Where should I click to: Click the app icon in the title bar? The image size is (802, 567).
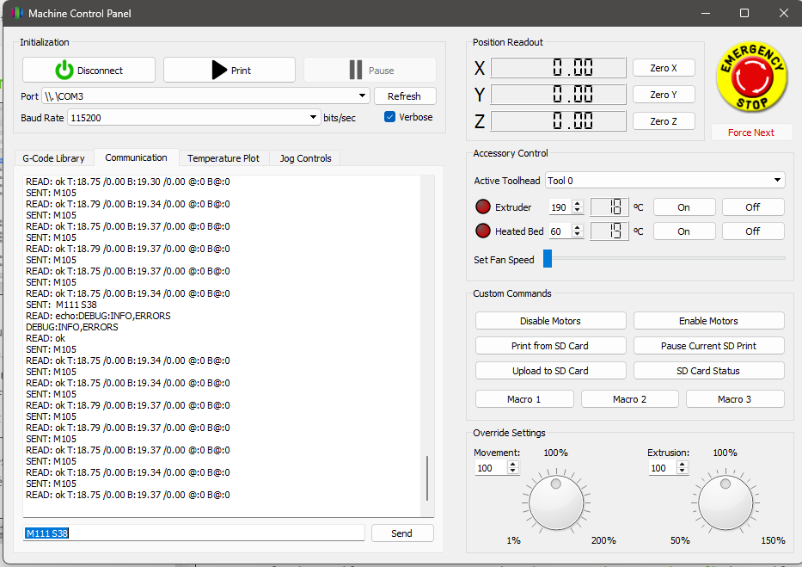point(16,14)
